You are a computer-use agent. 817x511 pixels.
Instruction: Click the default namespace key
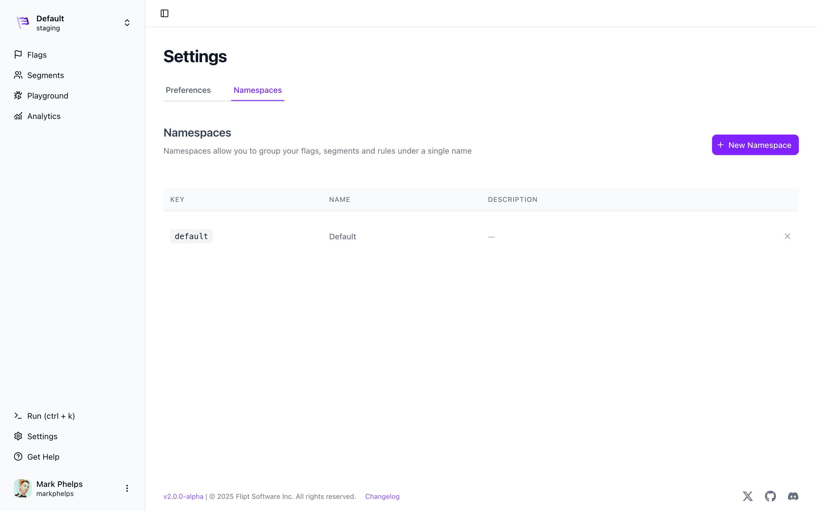click(191, 236)
